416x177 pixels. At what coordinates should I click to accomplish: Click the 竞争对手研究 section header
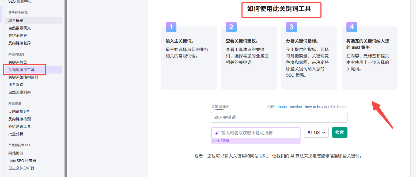coord(18,13)
